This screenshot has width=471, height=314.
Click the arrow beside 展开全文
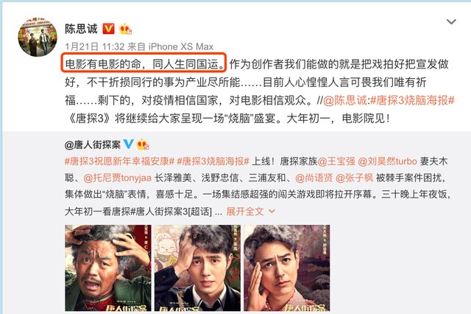pyautogui.click(x=272, y=212)
